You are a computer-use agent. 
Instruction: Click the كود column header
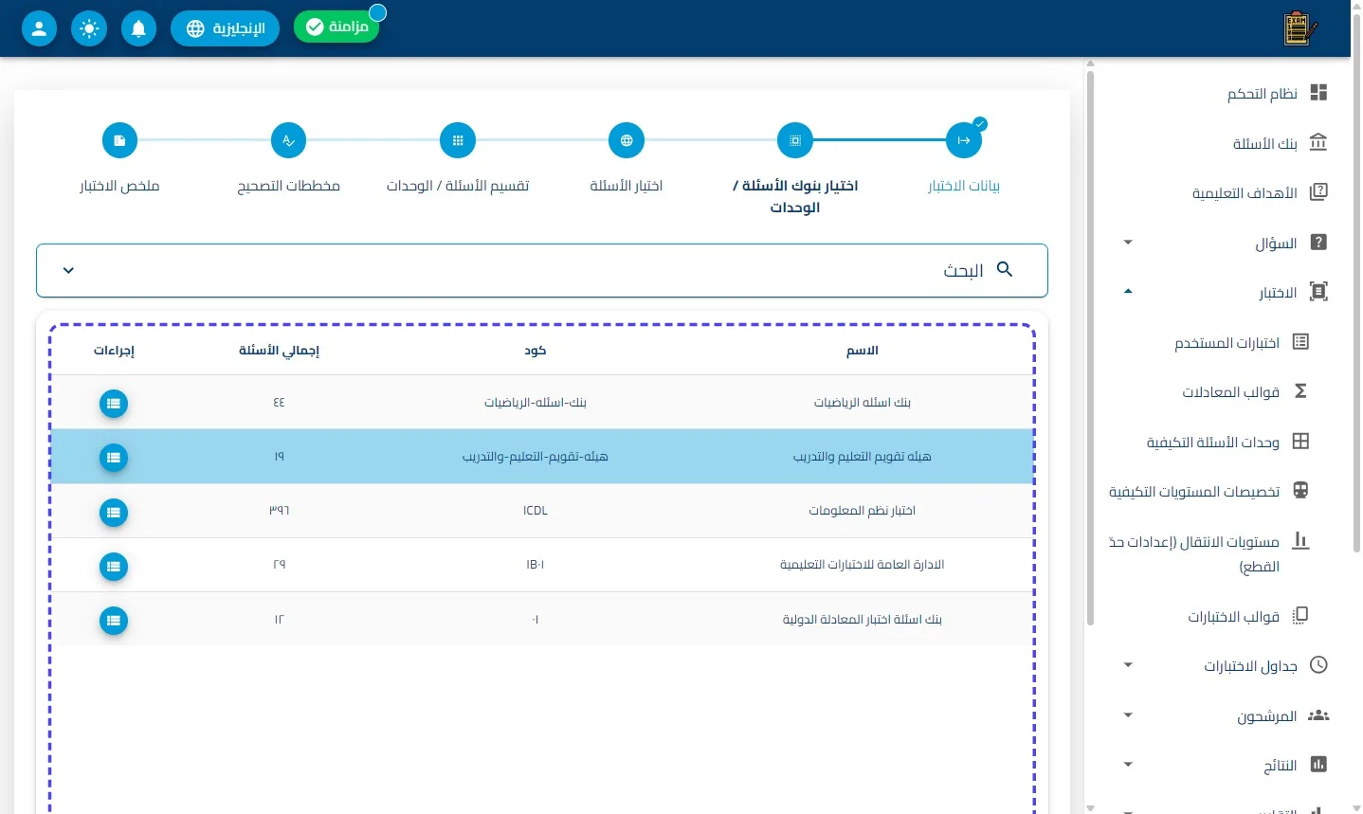(536, 351)
